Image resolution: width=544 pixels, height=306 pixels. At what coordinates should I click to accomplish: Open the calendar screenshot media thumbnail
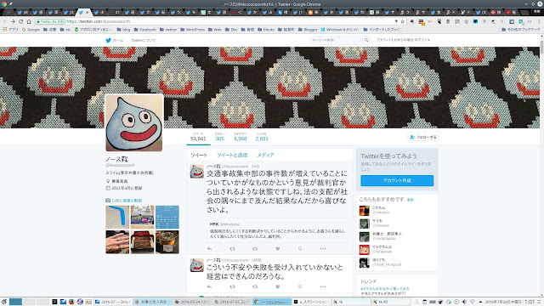pyautogui.click(x=167, y=217)
